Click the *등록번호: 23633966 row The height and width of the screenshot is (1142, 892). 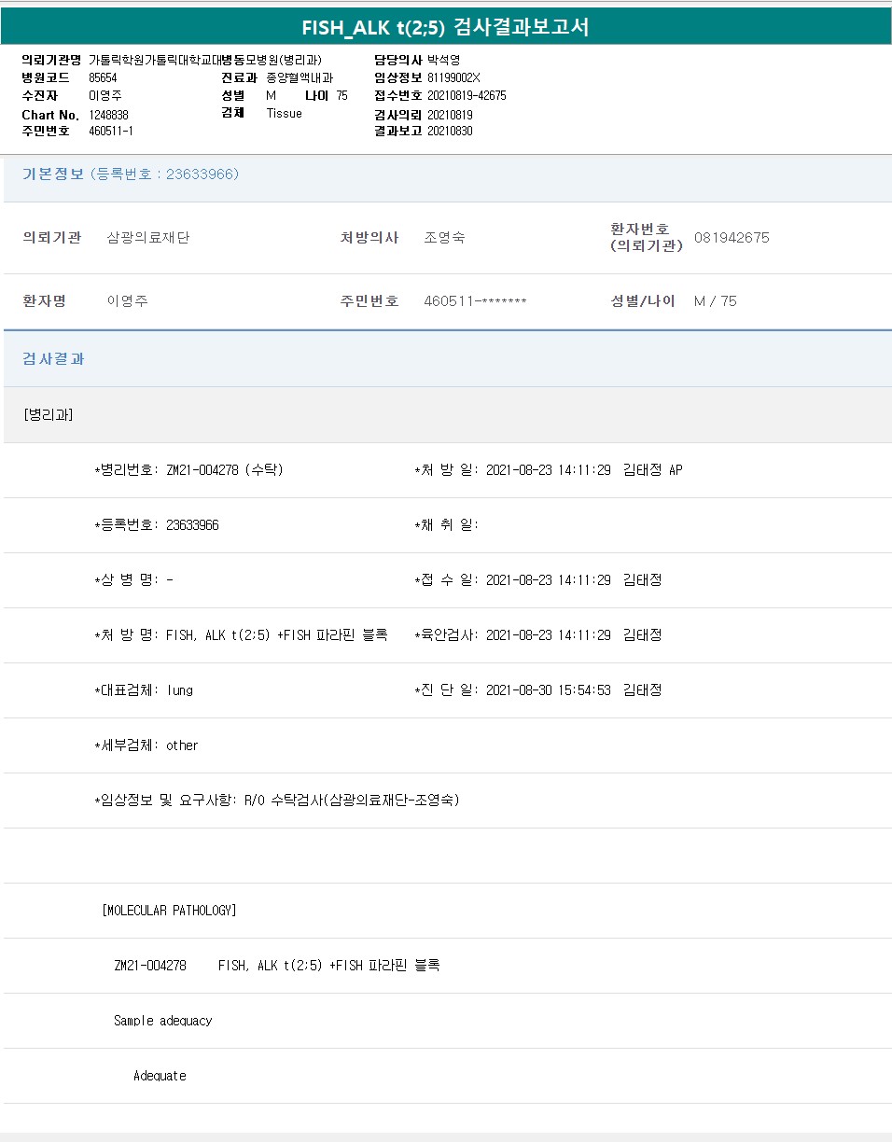[157, 524]
